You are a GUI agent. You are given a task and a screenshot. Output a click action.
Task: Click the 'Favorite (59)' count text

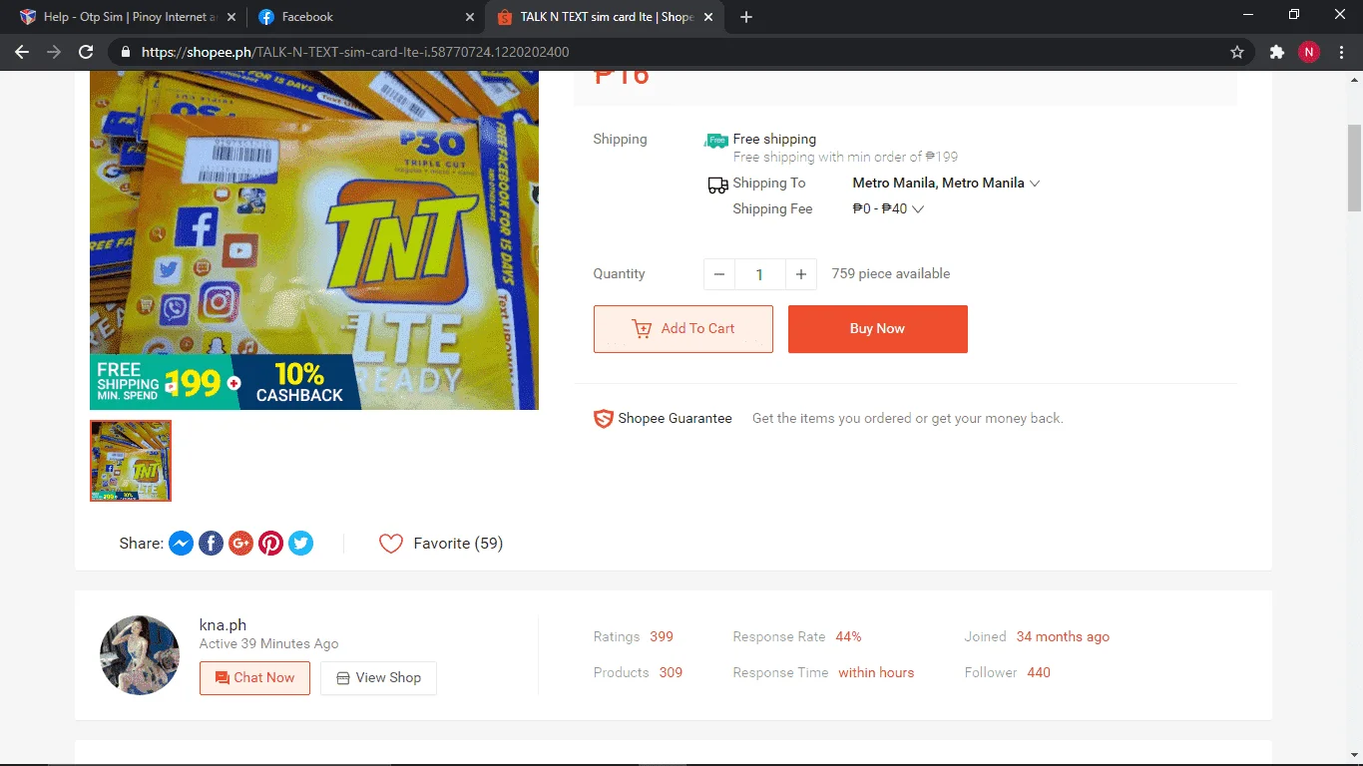click(458, 544)
